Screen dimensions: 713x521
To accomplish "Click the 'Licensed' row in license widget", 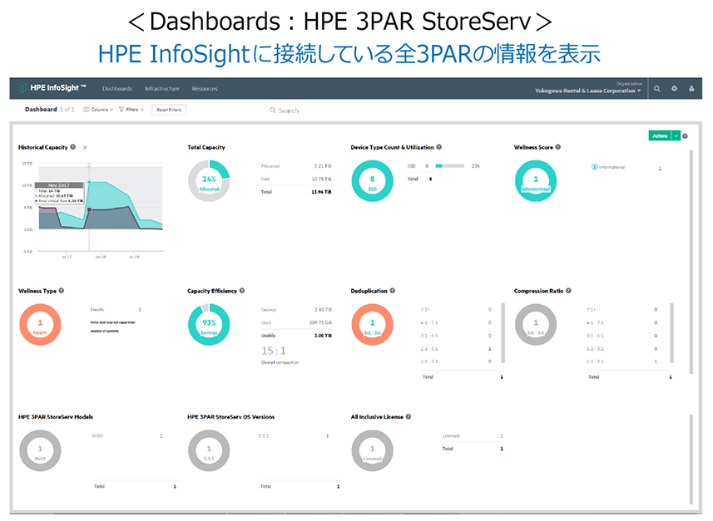I will click(x=473, y=435).
